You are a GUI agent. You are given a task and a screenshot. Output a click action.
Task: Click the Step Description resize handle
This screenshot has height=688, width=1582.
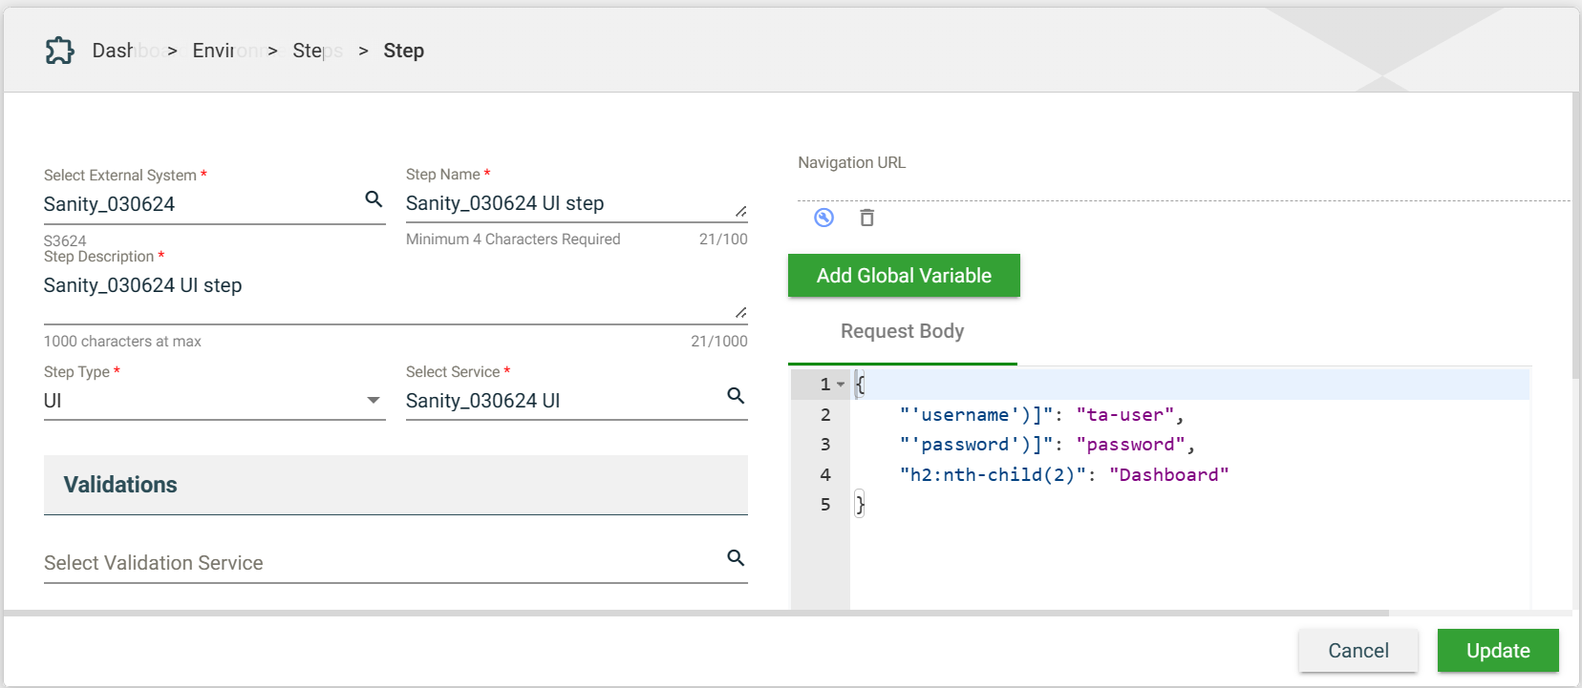(740, 312)
